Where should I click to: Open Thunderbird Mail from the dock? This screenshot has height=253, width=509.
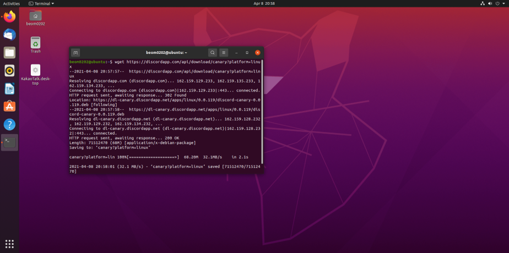[x=9, y=35]
